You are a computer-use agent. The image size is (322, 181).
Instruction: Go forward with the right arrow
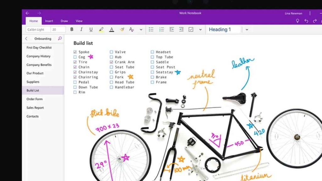click(x=39, y=13)
